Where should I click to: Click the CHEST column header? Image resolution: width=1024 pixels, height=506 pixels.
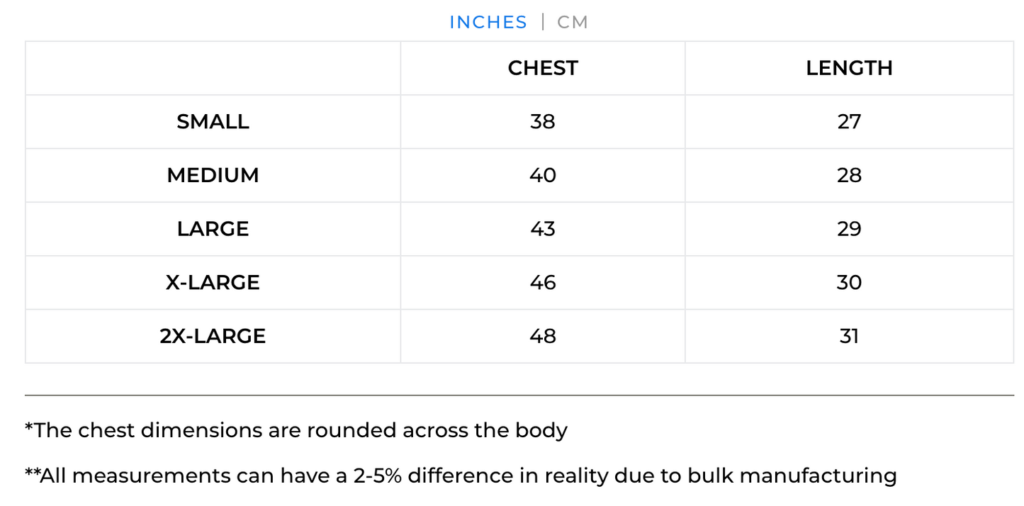(x=543, y=68)
